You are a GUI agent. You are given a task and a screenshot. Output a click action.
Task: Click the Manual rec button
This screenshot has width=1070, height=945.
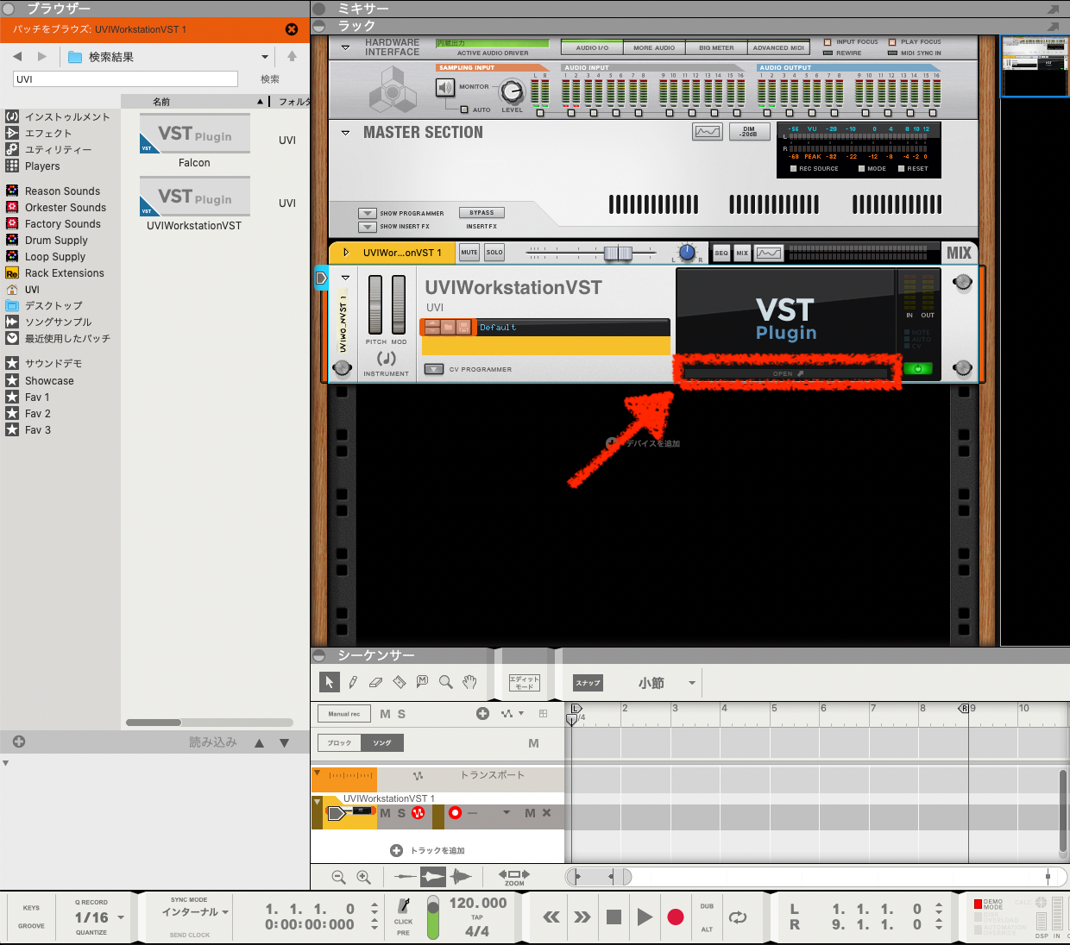[344, 713]
